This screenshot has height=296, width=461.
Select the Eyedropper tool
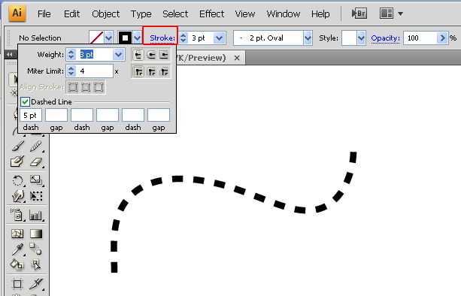point(17,249)
